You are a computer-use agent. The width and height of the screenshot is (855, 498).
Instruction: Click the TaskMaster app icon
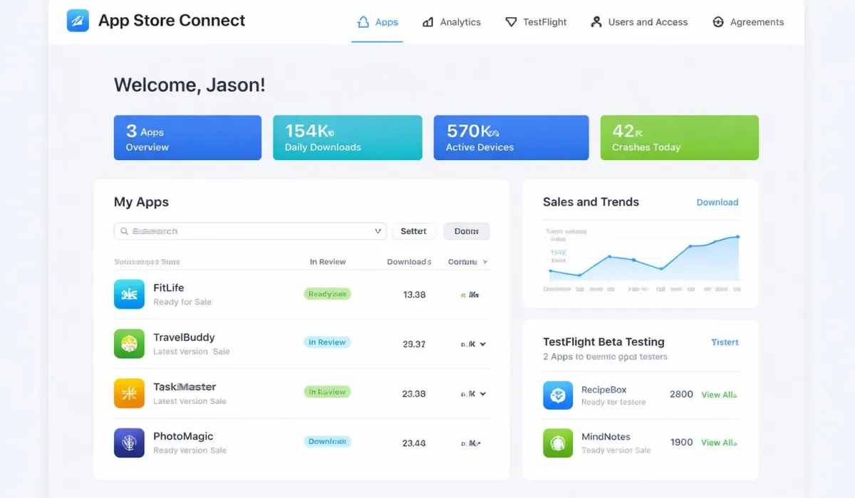click(129, 393)
